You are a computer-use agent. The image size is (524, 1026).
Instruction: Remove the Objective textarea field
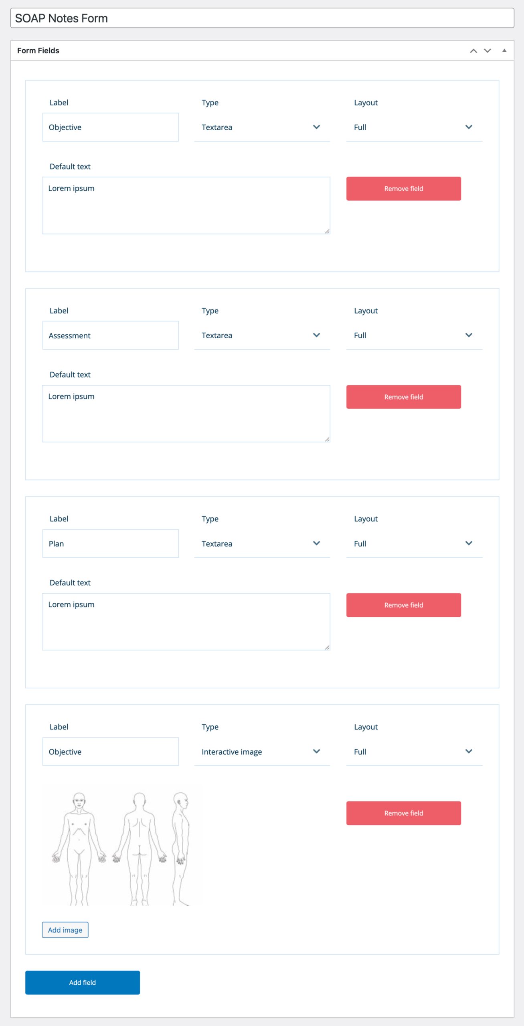(x=403, y=188)
